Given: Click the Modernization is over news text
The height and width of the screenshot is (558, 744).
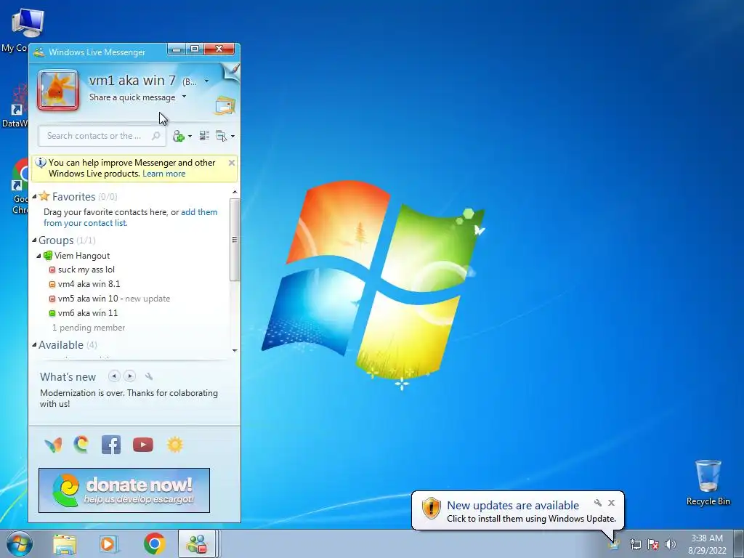Looking at the screenshot, I should 129,399.
